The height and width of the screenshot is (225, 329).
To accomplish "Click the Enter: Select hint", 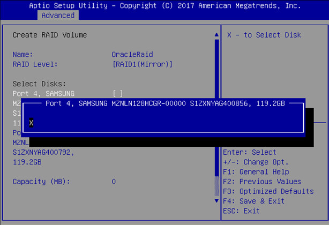I will (x=250, y=152).
